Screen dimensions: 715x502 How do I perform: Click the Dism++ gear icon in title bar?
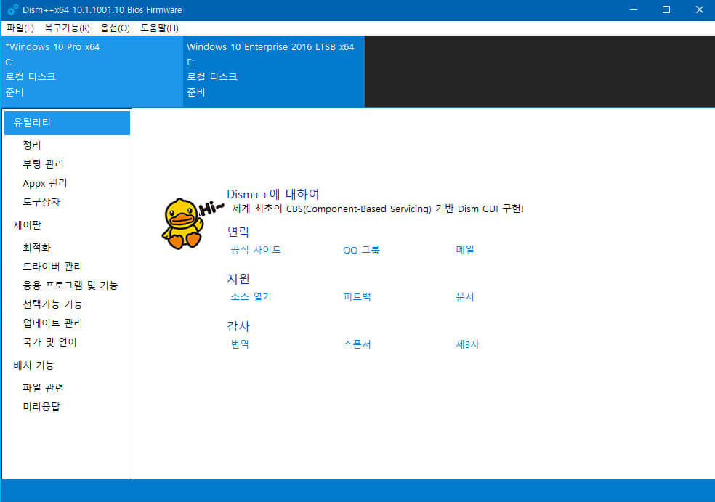pos(13,9)
